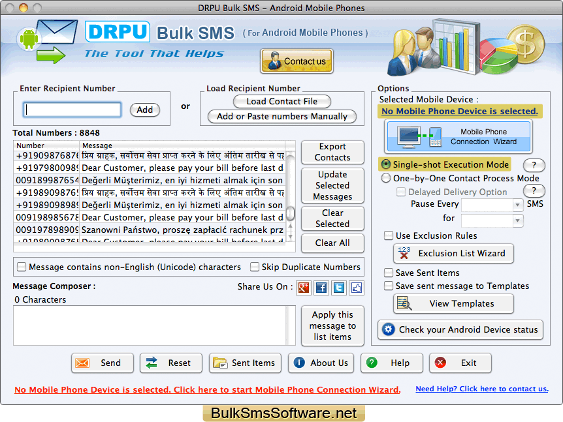This screenshot has height=422, width=563.
Task: Click red link to start Connection Wizard
Action: [x=208, y=390]
